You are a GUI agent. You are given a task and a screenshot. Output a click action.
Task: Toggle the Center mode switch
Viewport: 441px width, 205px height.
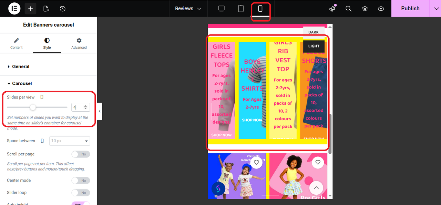point(81,180)
